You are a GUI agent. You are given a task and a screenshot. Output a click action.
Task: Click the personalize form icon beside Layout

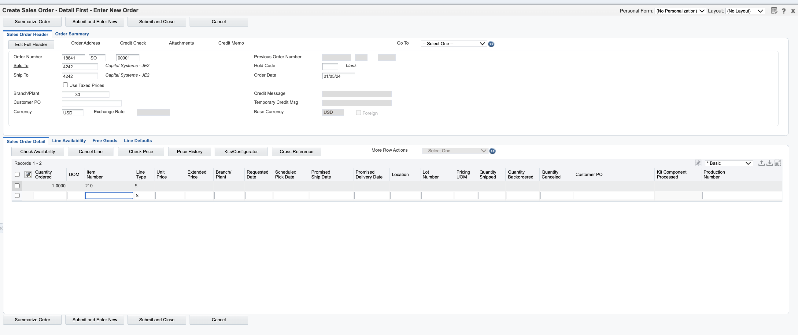774,11
